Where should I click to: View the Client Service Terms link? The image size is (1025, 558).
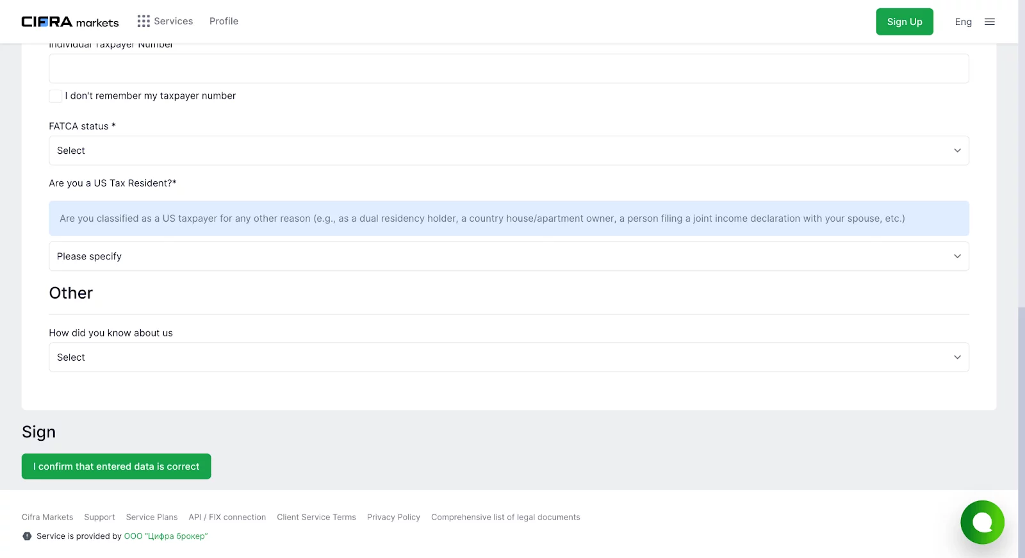tap(316, 517)
